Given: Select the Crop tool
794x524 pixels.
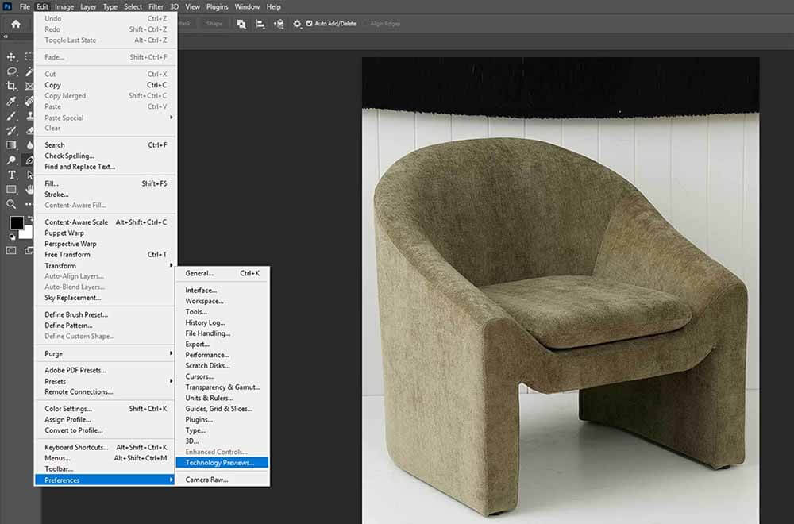Looking at the screenshot, I should click(x=11, y=86).
